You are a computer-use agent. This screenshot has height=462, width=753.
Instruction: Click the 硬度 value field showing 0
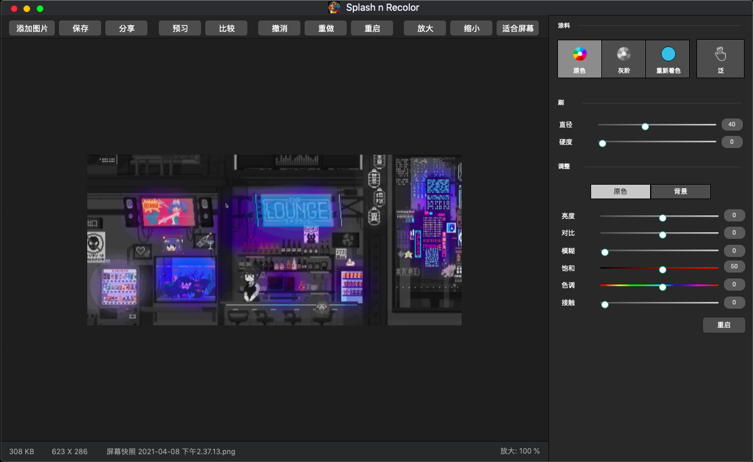pos(732,143)
